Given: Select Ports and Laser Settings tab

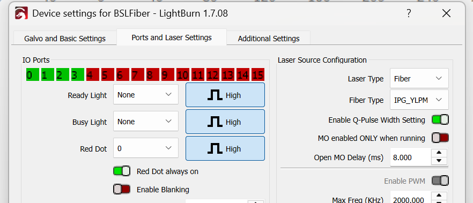Looking at the screenshot, I should (172, 37).
